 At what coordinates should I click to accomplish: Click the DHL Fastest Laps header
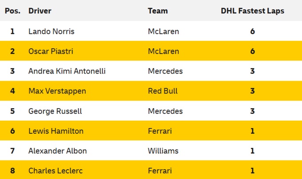[x=252, y=11]
